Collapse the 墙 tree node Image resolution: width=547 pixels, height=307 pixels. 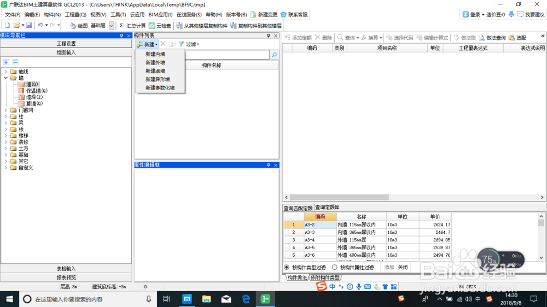(x=5, y=78)
